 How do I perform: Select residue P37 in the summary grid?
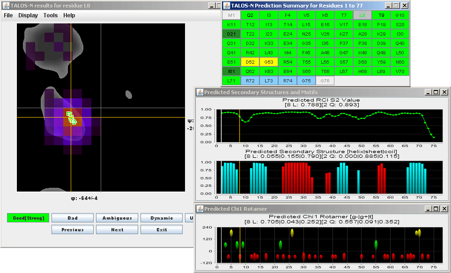344,44
